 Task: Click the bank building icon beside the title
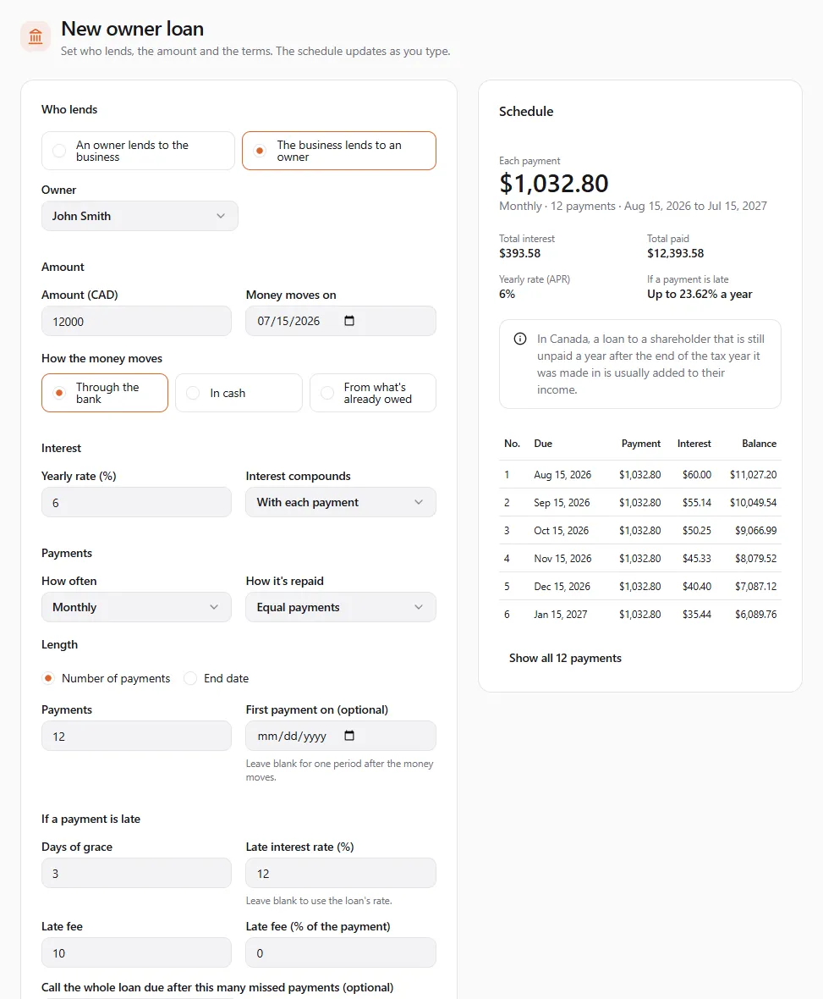[x=36, y=36]
